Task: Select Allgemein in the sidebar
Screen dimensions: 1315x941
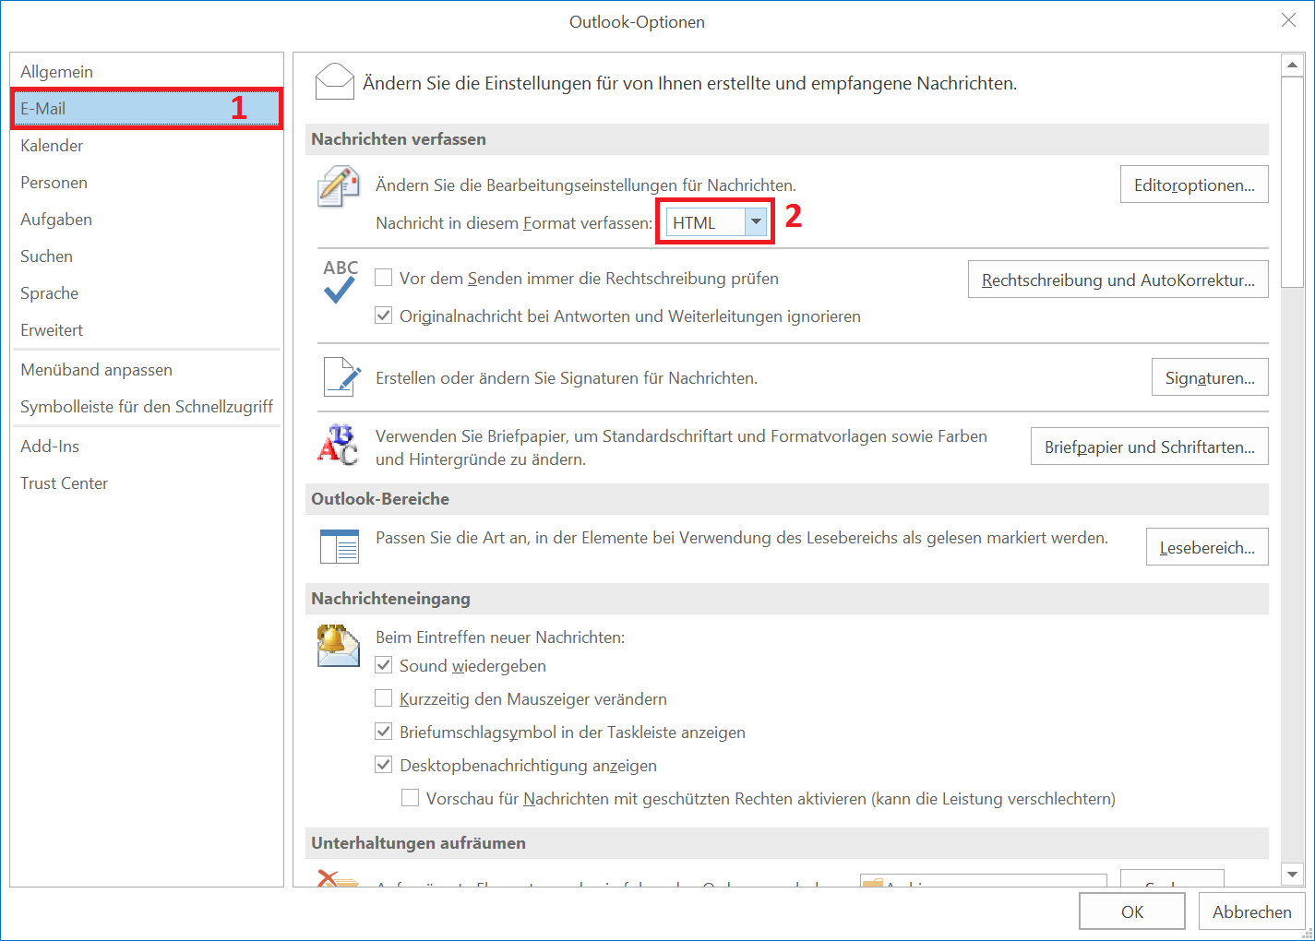Action: 146,72
